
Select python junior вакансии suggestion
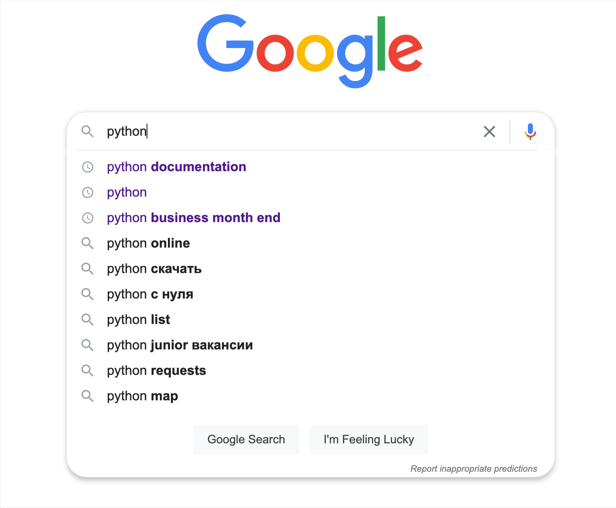click(180, 345)
